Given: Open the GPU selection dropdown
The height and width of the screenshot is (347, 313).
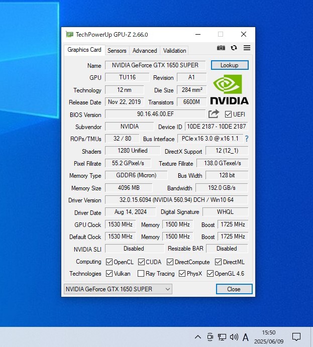Looking at the screenshot, I should 118,289.
